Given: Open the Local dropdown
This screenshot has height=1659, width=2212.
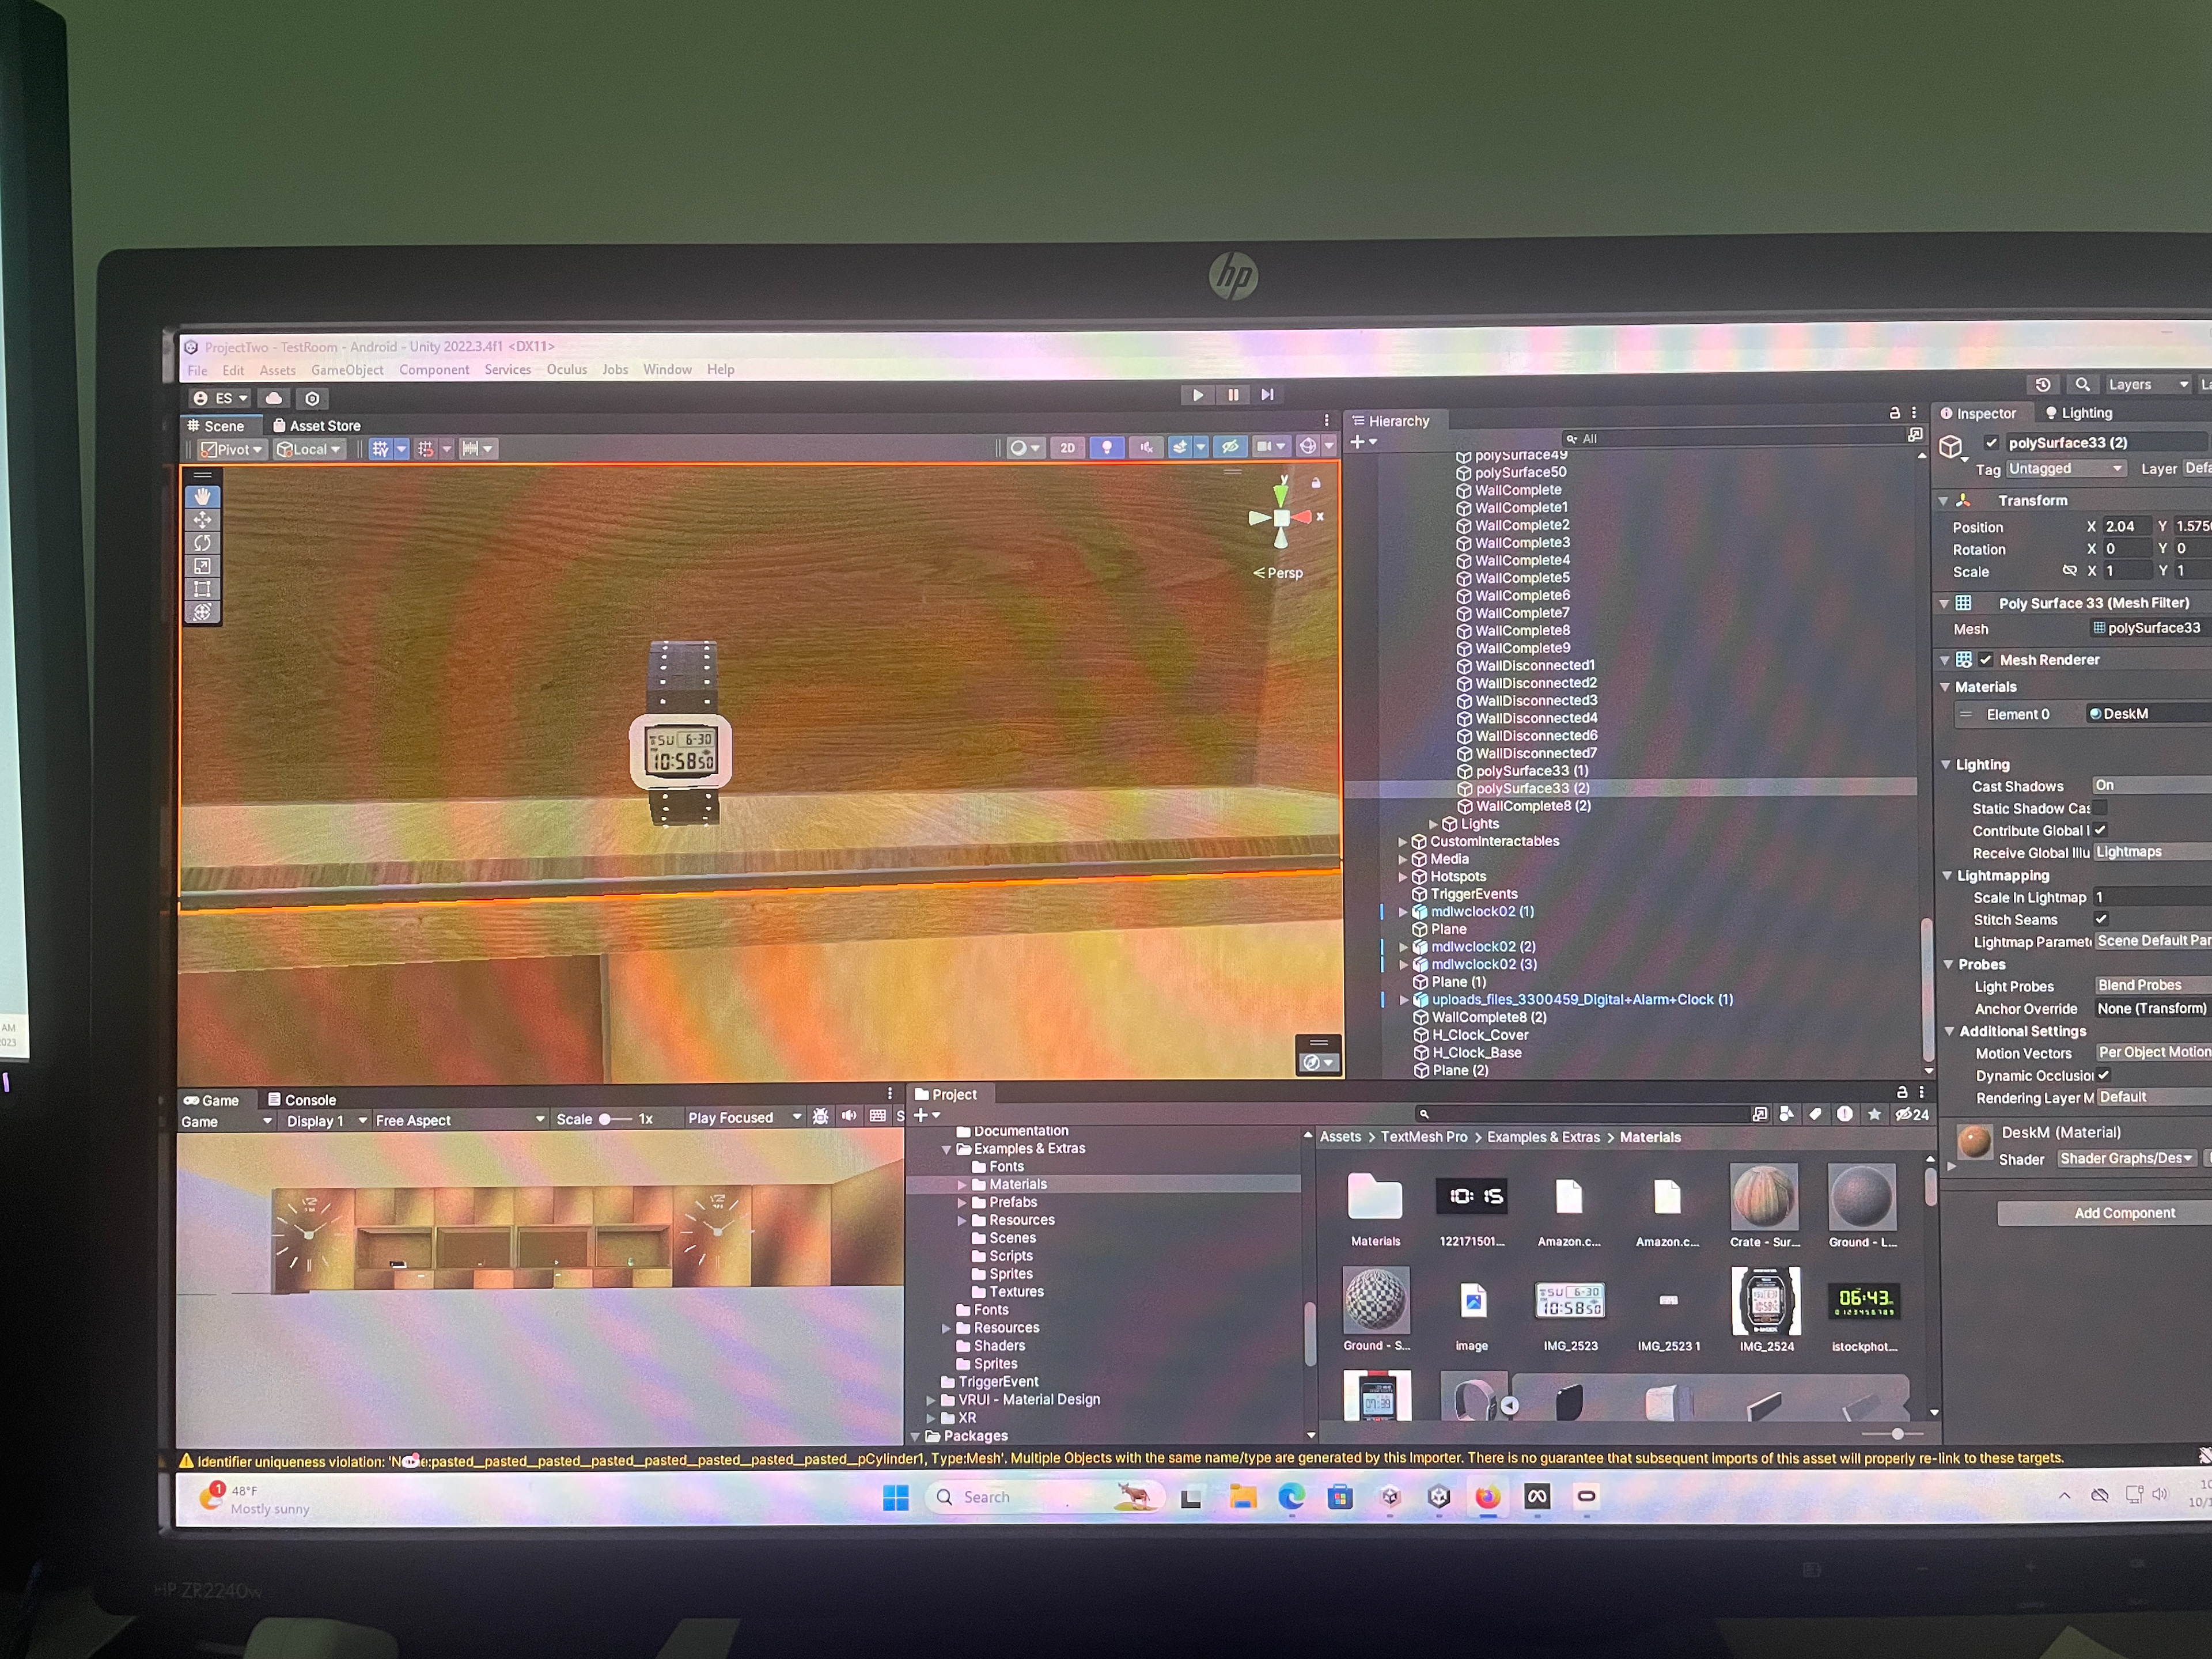Looking at the screenshot, I should tap(309, 449).
